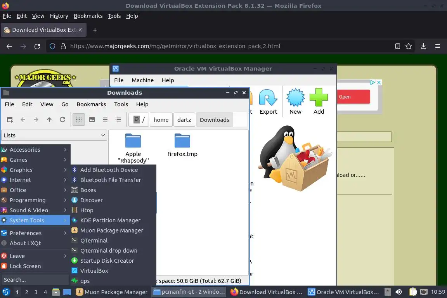Switch file manager to detailed list view
This screenshot has height=298, width=447.
click(118, 120)
